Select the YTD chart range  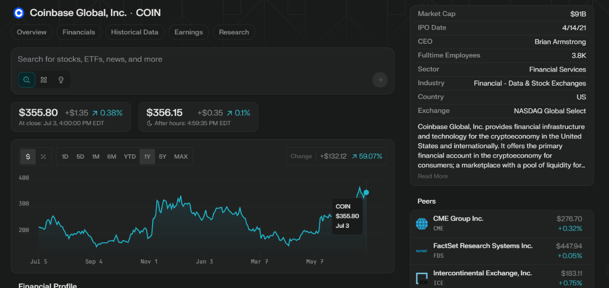pyautogui.click(x=130, y=157)
